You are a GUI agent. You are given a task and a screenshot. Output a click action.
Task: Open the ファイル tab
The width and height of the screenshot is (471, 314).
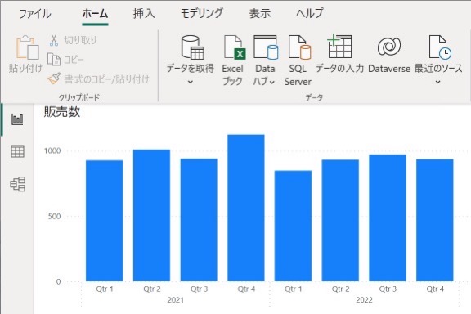(35, 14)
